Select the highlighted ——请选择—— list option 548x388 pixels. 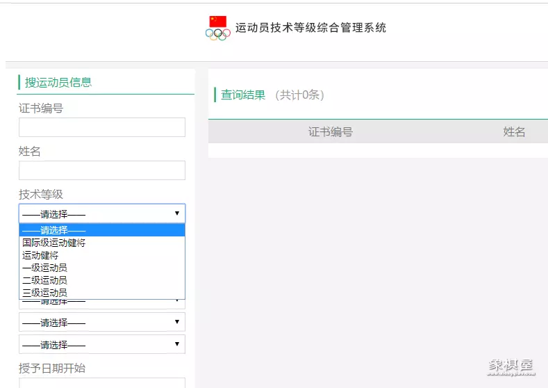tap(102, 230)
